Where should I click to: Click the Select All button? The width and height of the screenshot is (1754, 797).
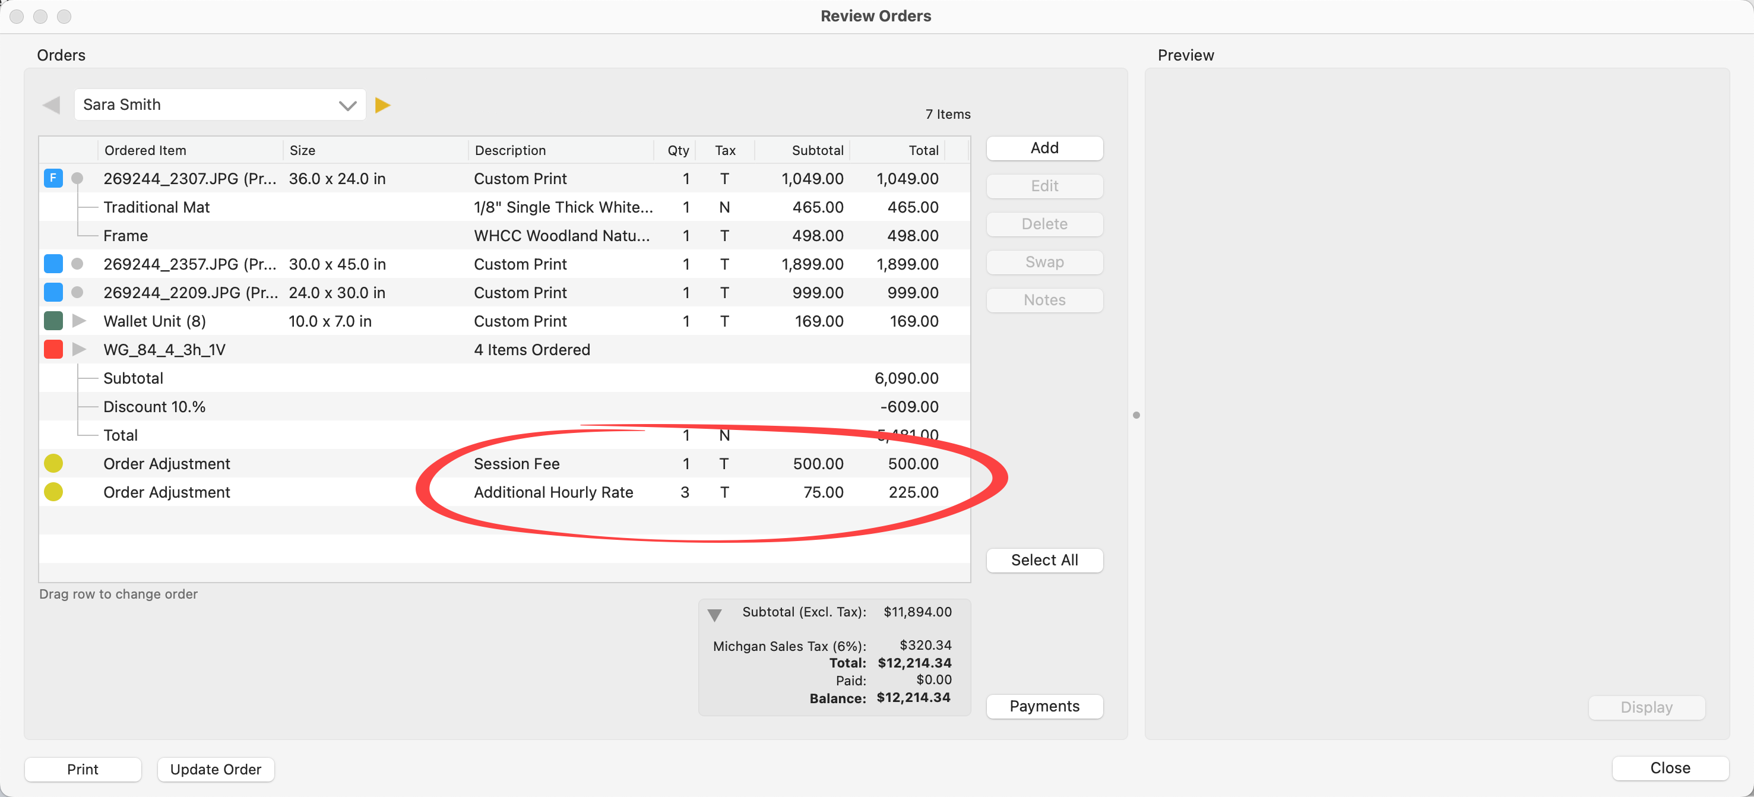click(x=1044, y=560)
